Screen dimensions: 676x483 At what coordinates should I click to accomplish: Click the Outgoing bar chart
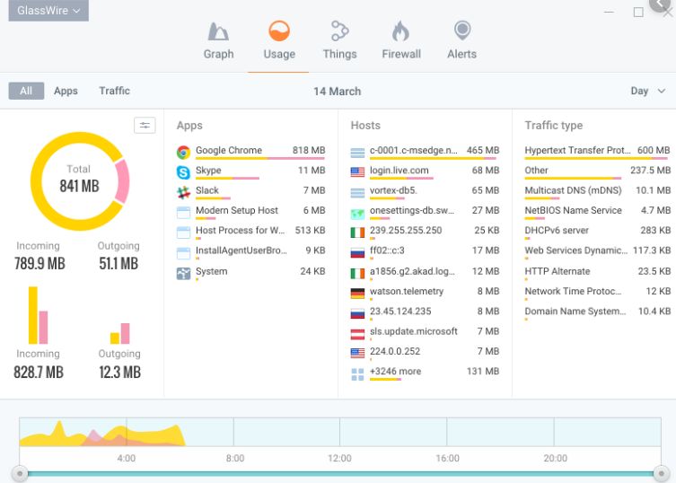[120, 333]
